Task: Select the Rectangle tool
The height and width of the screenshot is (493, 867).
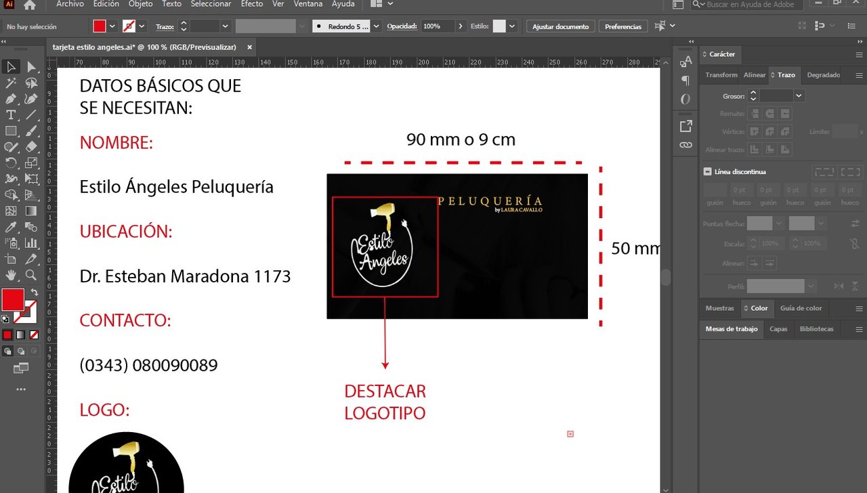Action: (11, 131)
